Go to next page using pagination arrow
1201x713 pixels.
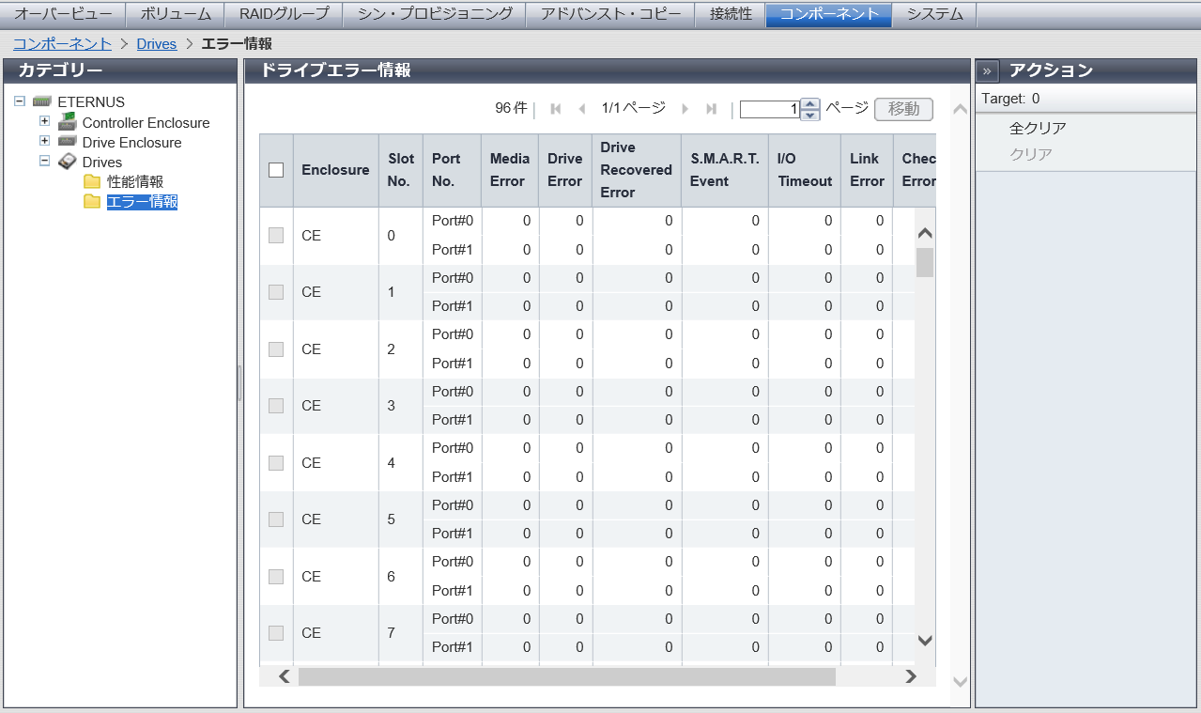tap(685, 109)
